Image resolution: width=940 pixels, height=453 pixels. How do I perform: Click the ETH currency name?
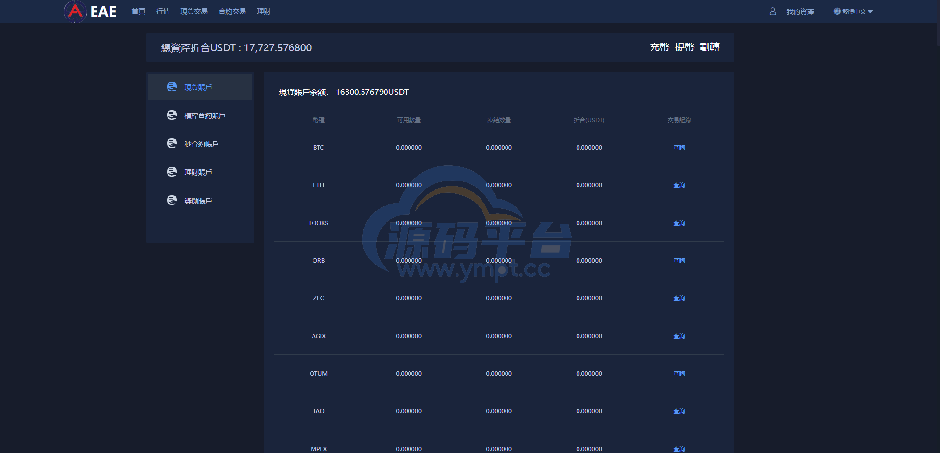(x=318, y=185)
